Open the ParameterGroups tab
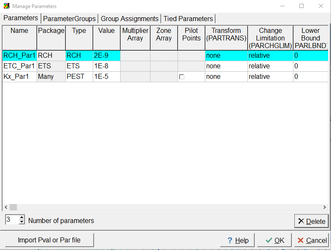The image size is (331, 250). coord(69,19)
